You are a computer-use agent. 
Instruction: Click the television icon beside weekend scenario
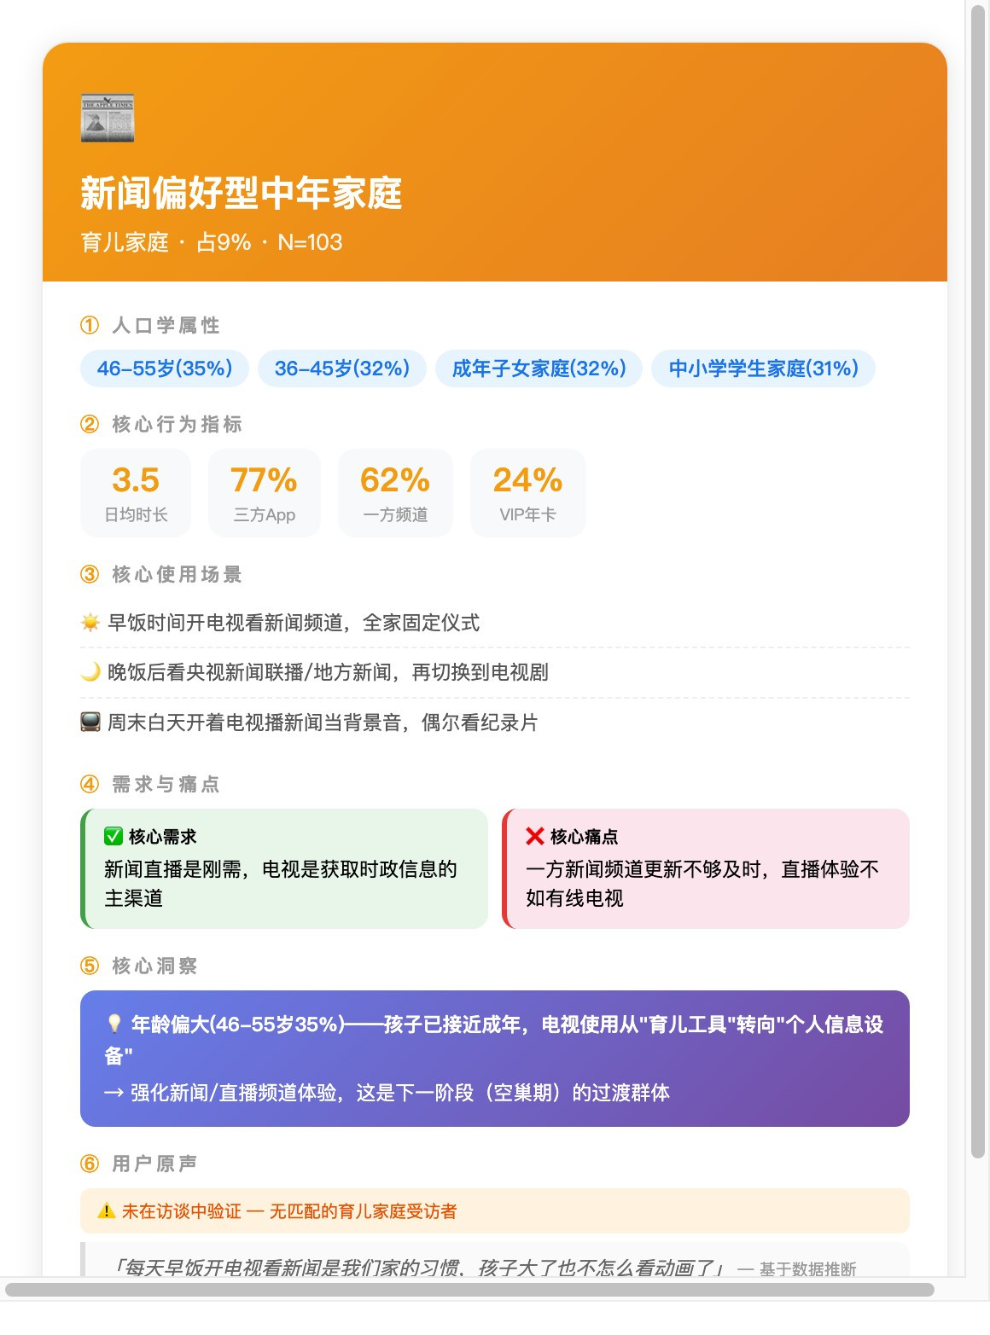click(90, 723)
